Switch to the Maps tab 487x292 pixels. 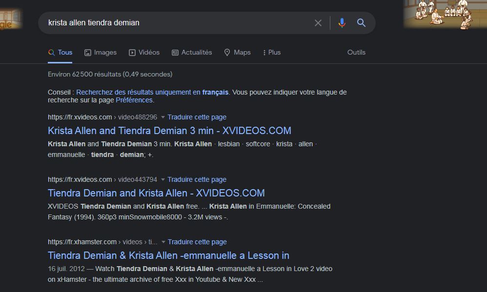click(x=237, y=53)
